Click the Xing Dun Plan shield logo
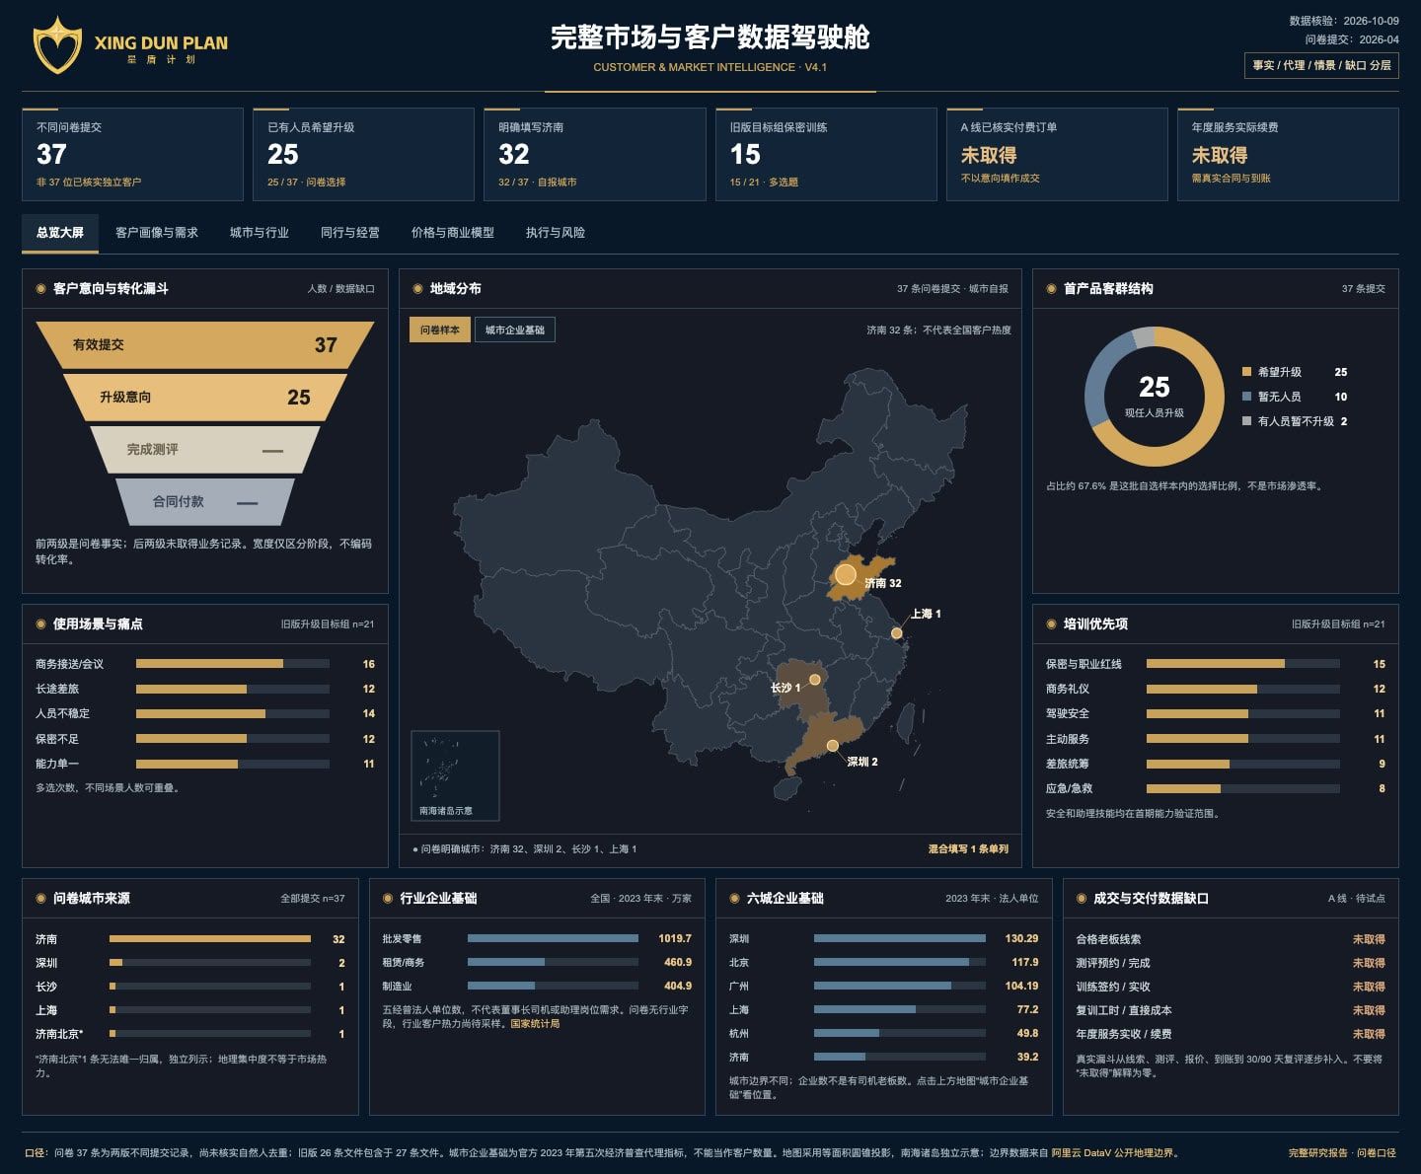The height and width of the screenshot is (1174, 1421). pyautogui.click(x=56, y=44)
